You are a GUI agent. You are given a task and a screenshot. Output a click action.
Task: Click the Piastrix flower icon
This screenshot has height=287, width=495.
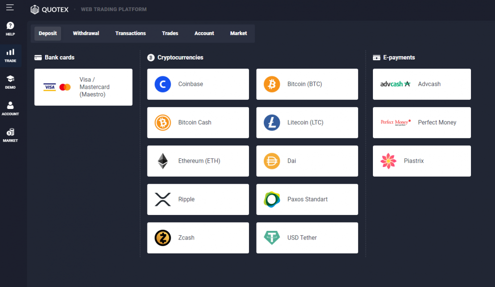coord(388,161)
